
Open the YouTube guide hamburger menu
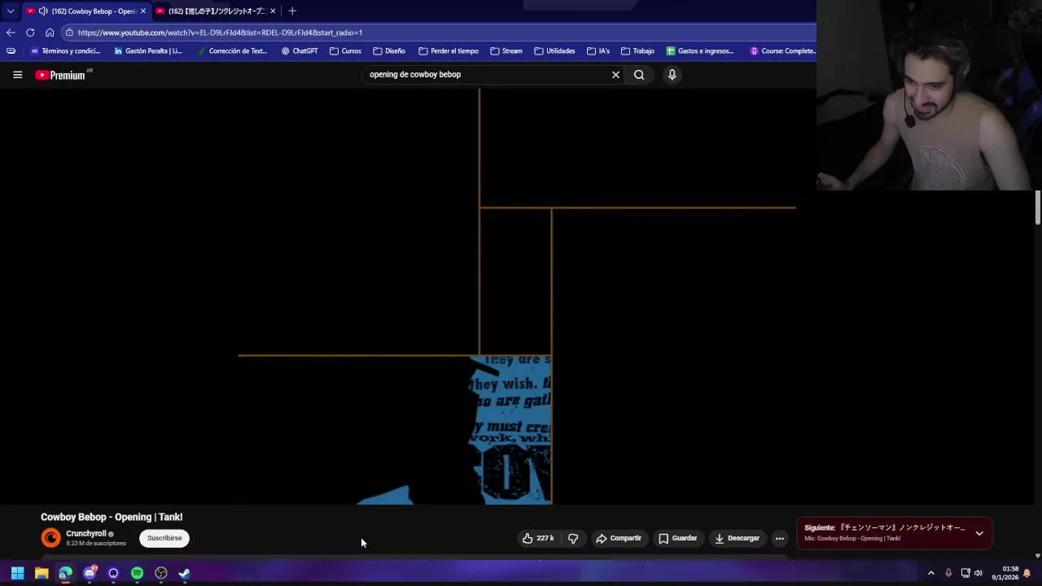point(17,75)
